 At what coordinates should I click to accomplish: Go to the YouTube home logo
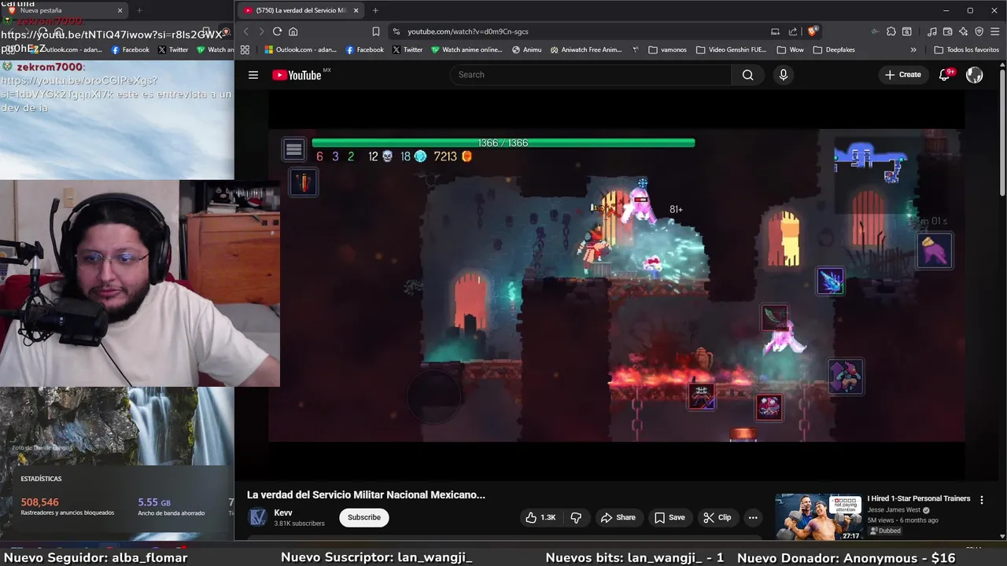point(297,75)
